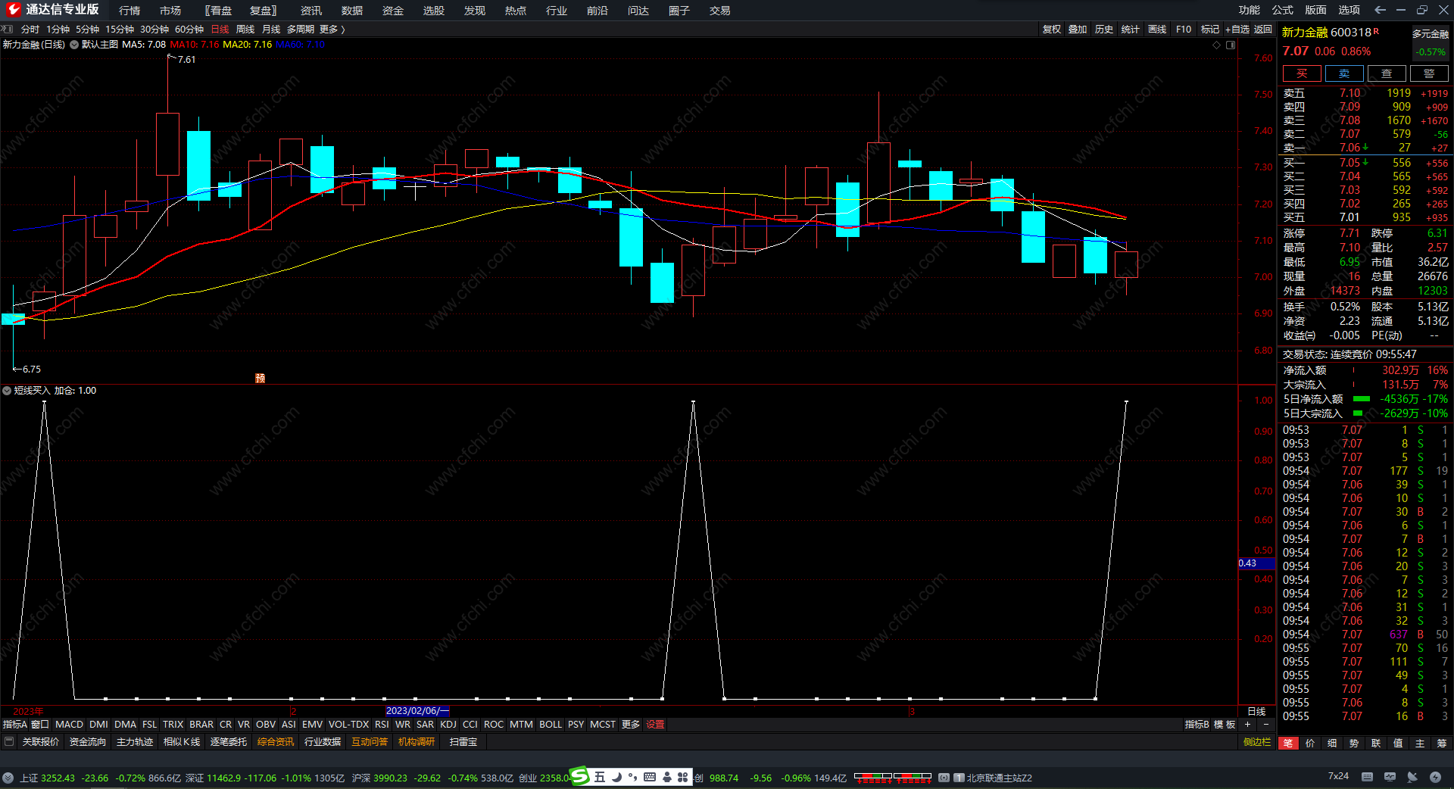
Task: Open the input method soft keyboard icon
Action: [x=650, y=777]
